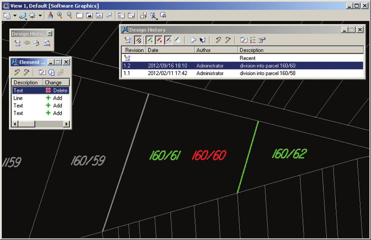Close the small Design Histo toolbox
The image size is (371, 240).
(x=50, y=34)
